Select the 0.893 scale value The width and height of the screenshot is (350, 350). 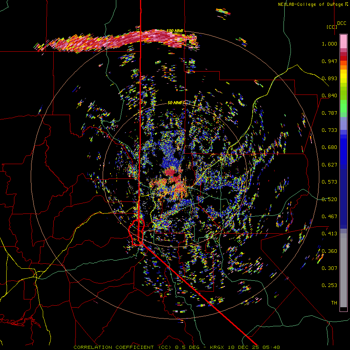click(329, 78)
